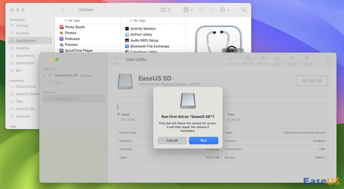
Task: Click the Finder tags icon
Action: 211,10
